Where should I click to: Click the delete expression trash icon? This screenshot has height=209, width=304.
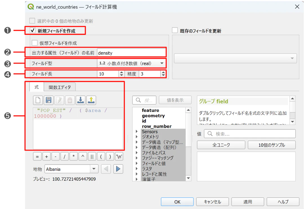point(70,100)
